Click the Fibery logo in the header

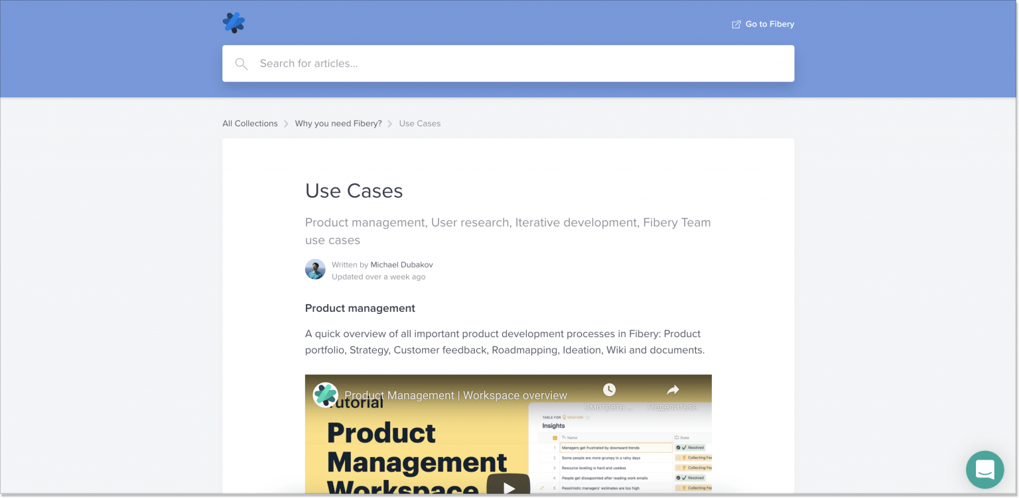[234, 22]
